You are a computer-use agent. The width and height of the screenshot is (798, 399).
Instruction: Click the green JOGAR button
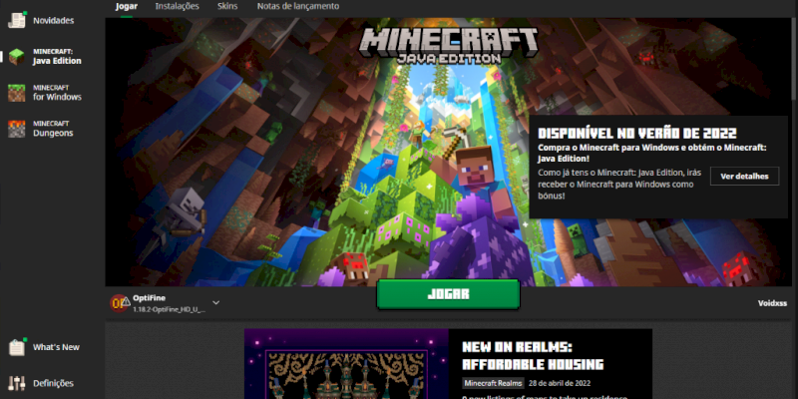click(x=448, y=294)
